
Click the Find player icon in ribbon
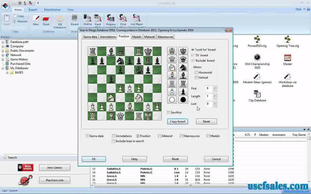click(x=123, y=20)
